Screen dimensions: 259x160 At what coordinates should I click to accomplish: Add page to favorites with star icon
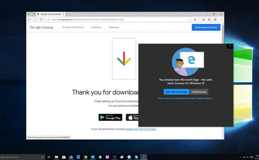(195, 19)
